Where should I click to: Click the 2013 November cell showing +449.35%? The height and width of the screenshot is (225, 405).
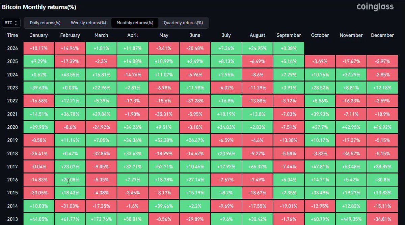click(x=351, y=219)
